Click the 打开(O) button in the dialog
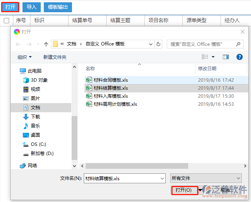The height and width of the screenshot is (202, 251). tap(184, 190)
